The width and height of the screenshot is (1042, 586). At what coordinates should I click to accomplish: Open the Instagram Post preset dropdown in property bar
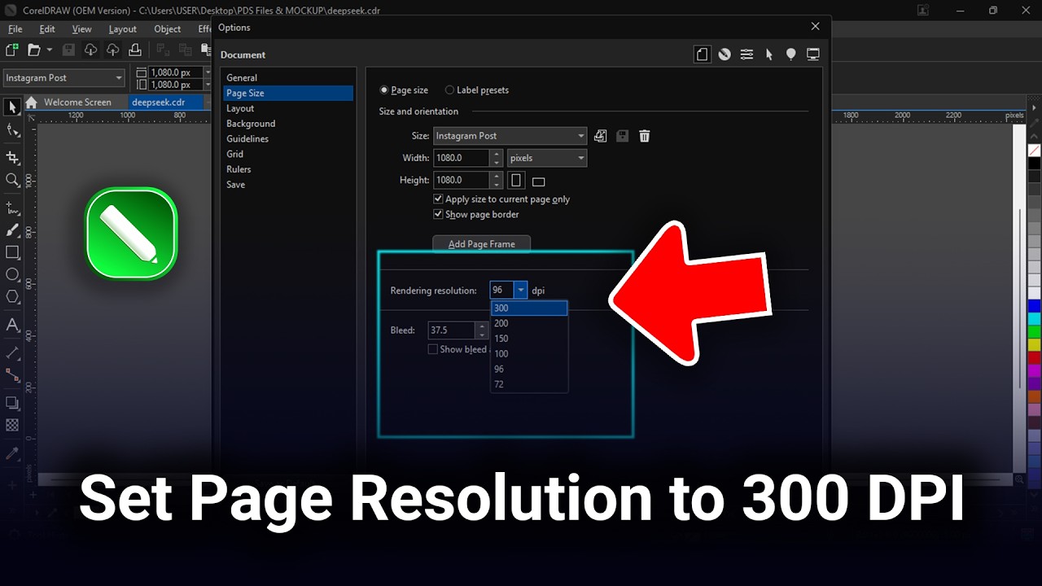click(63, 78)
